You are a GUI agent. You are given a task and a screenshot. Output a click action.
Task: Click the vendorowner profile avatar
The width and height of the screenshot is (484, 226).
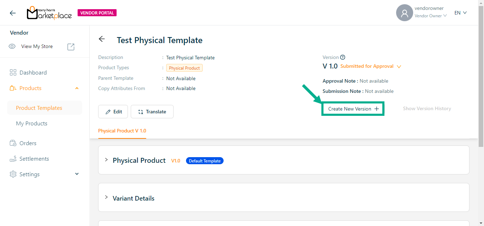(404, 13)
